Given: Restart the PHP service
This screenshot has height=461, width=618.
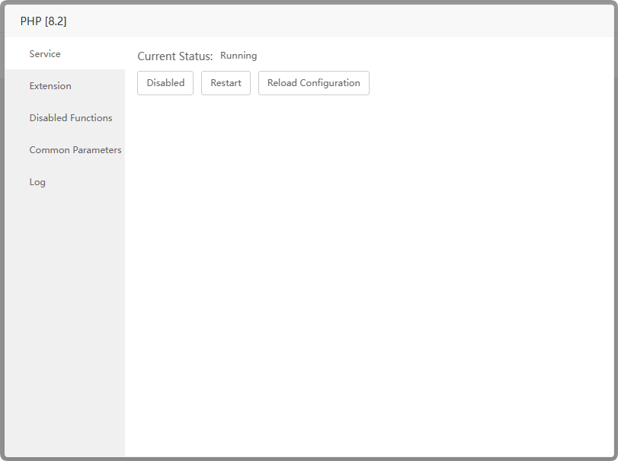Looking at the screenshot, I should click(x=226, y=83).
